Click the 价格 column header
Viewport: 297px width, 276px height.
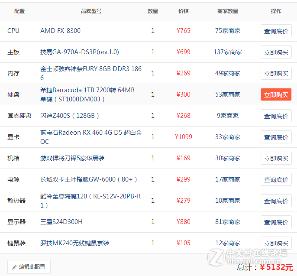point(184,11)
